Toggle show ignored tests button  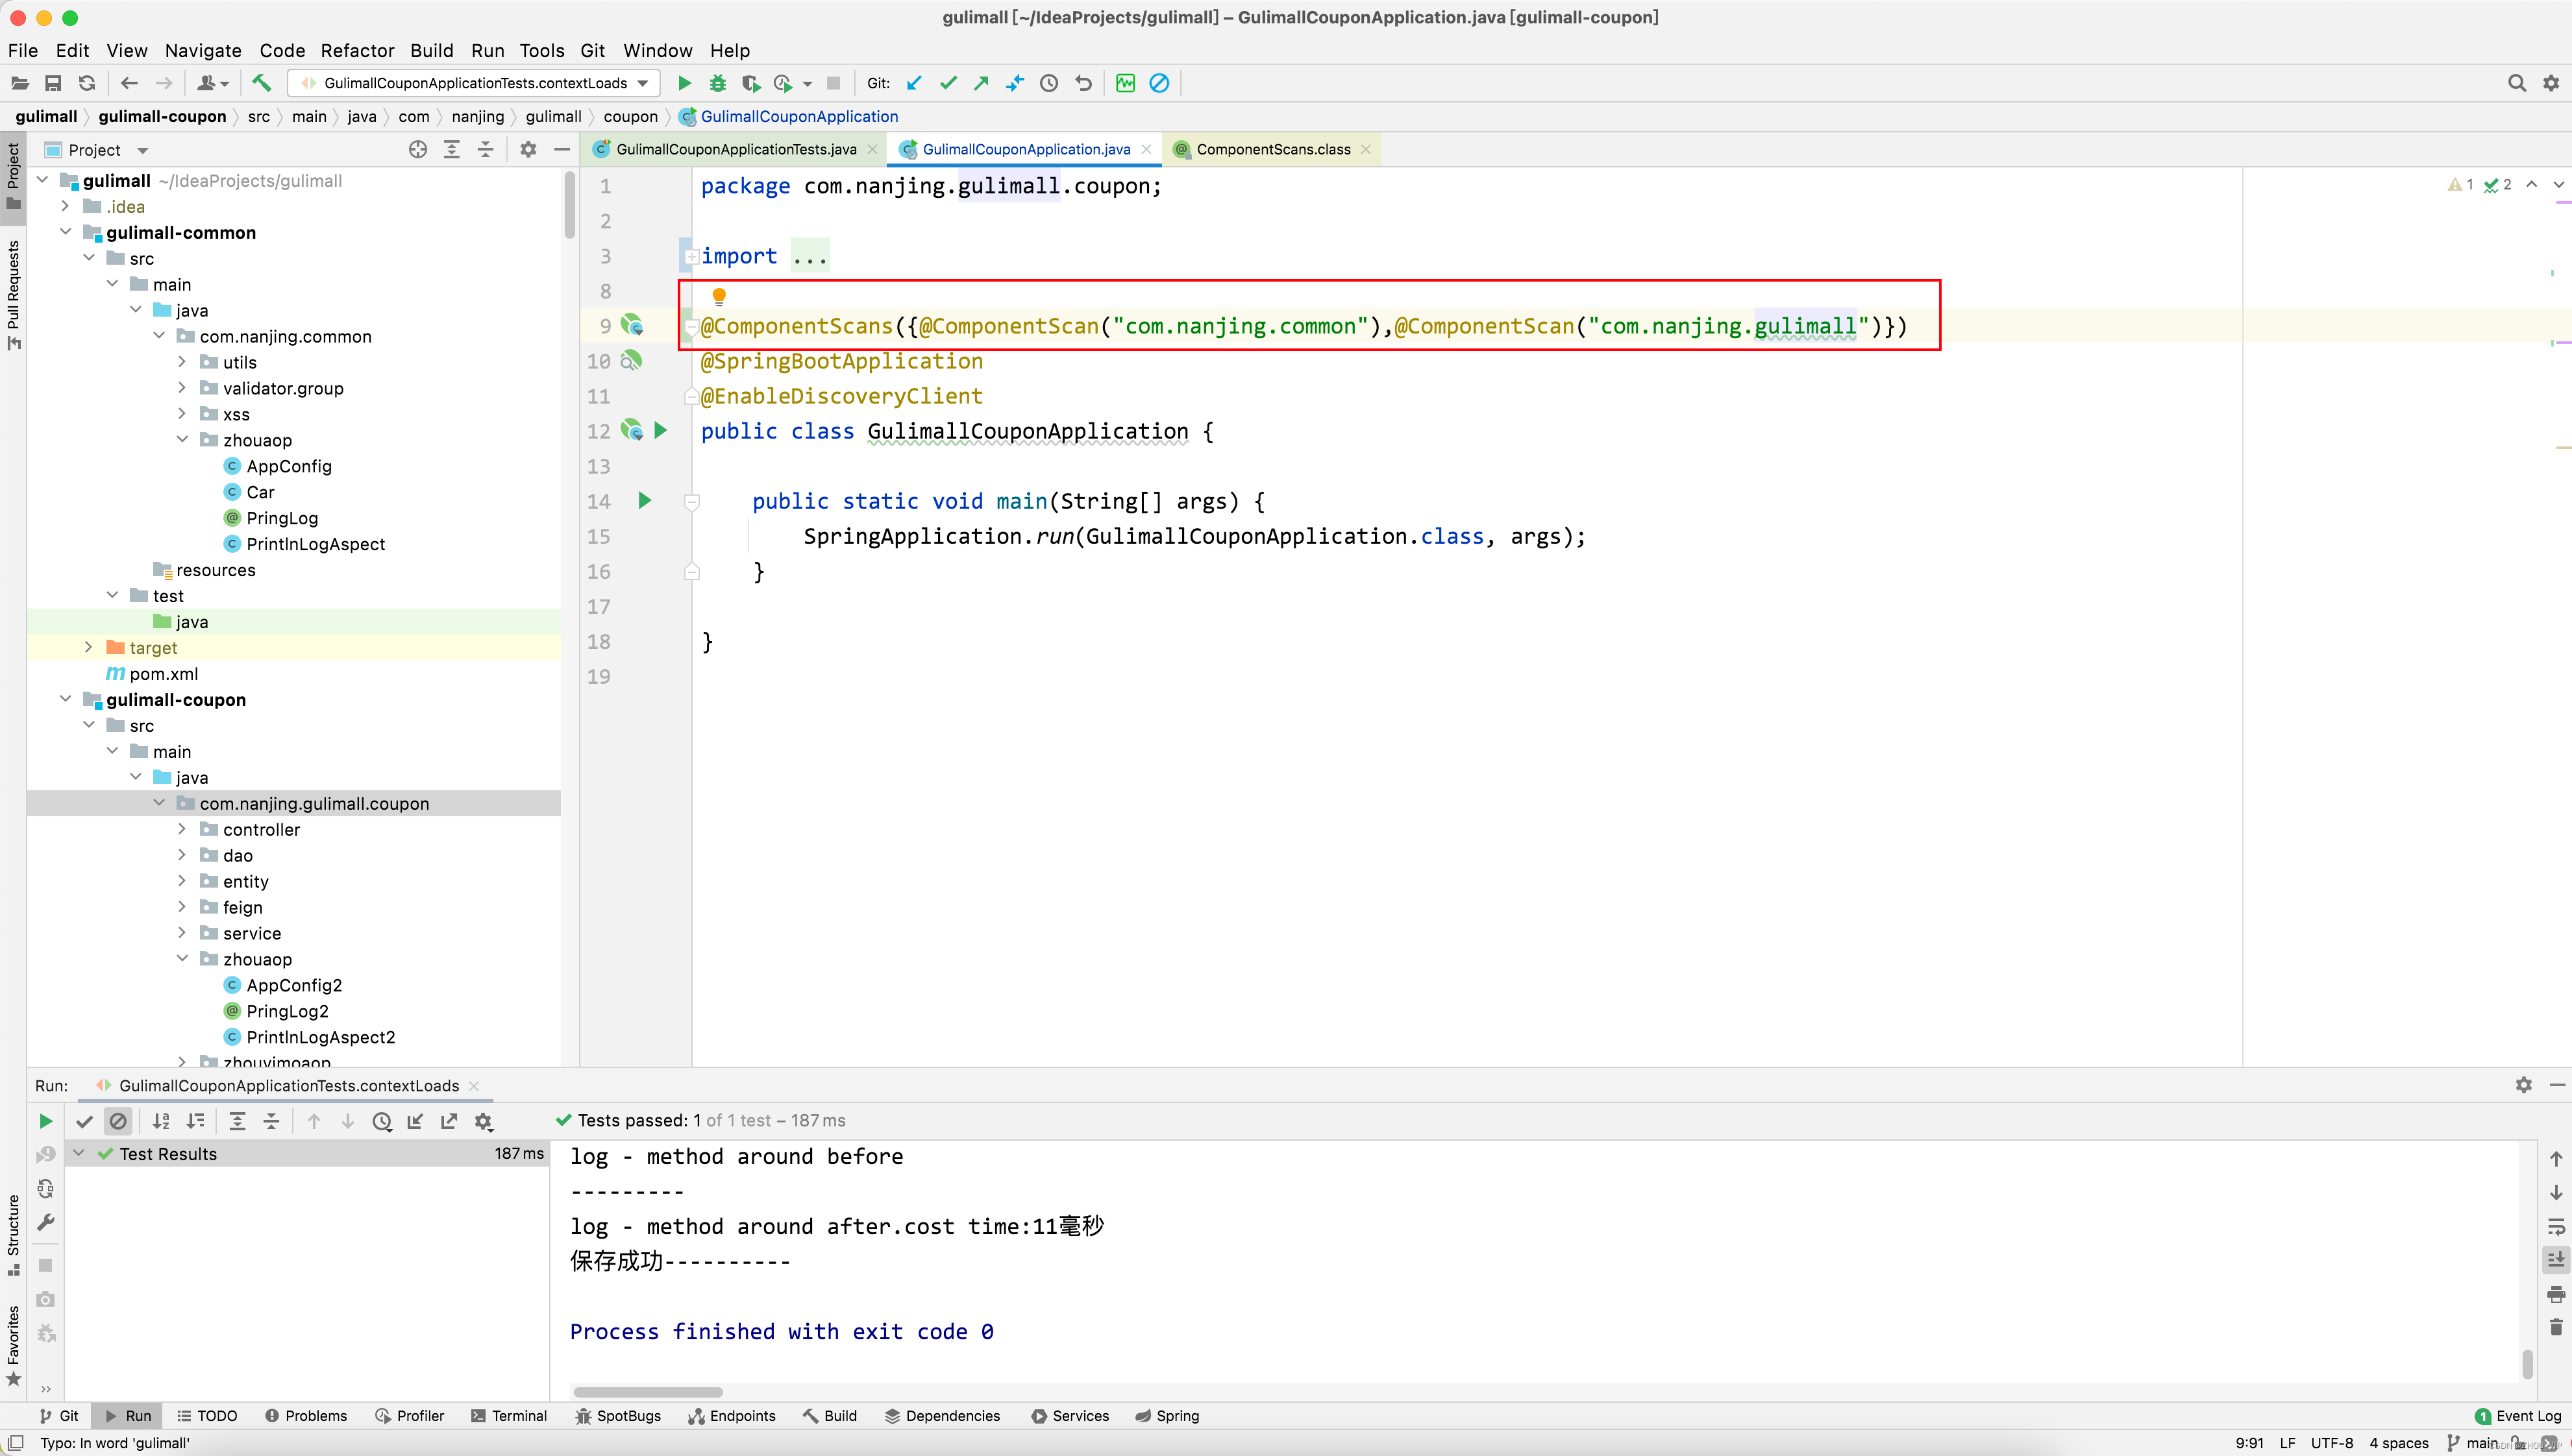point(118,1121)
